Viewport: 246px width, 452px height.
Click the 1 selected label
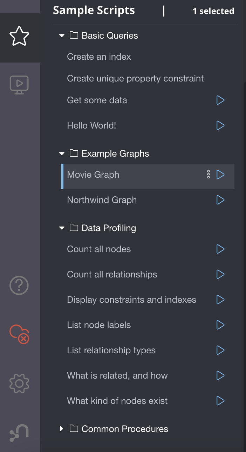pos(213,11)
